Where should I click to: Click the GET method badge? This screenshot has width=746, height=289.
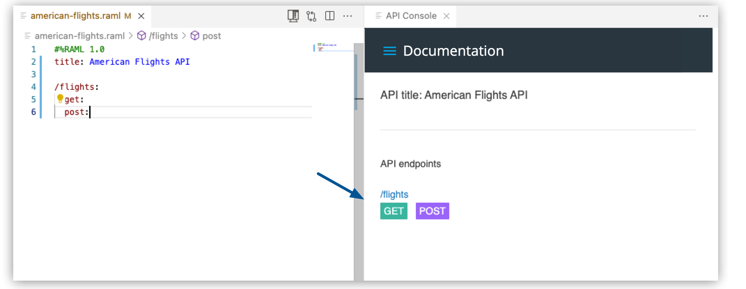(394, 211)
